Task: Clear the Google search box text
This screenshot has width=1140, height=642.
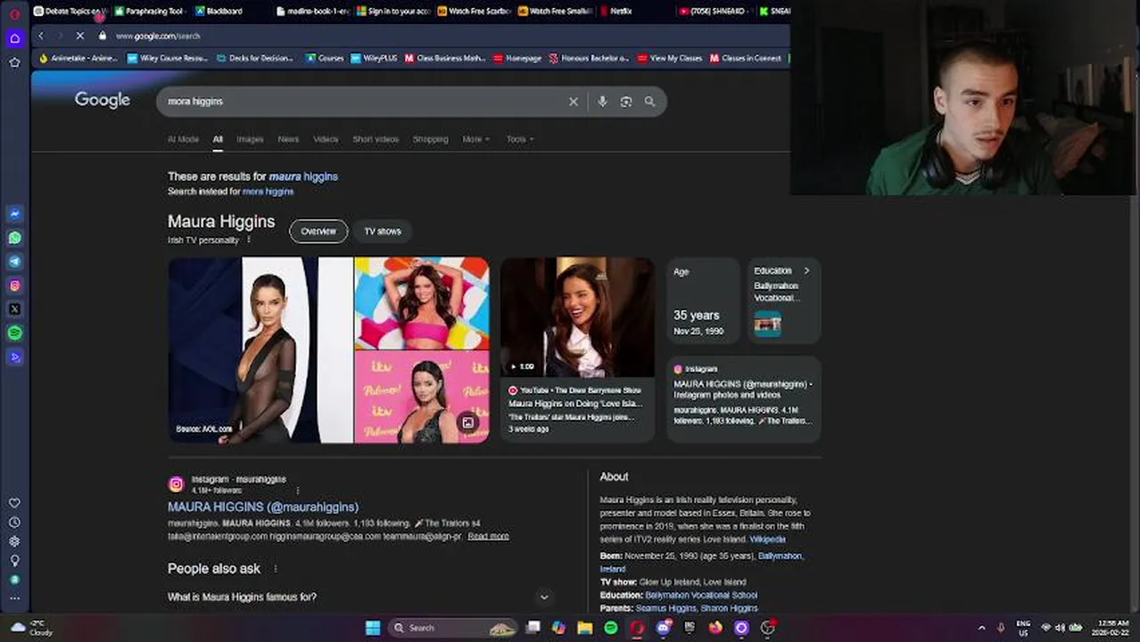Action: pos(574,102)
